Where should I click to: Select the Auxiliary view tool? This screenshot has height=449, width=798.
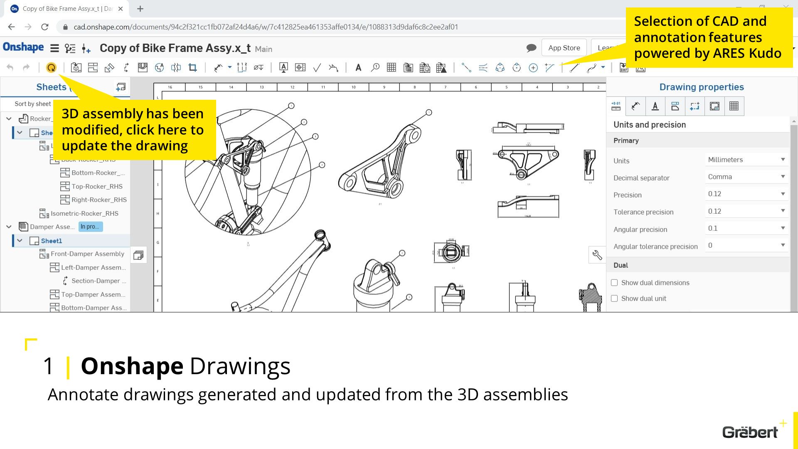pos(109,67)
